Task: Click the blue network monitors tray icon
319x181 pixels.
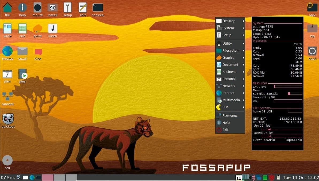Action: coord(259,178)
